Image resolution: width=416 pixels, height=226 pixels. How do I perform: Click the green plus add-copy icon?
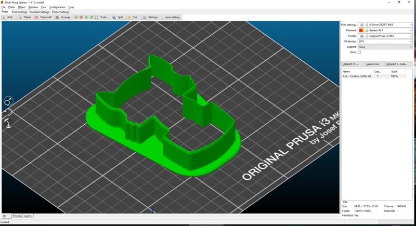76,17
